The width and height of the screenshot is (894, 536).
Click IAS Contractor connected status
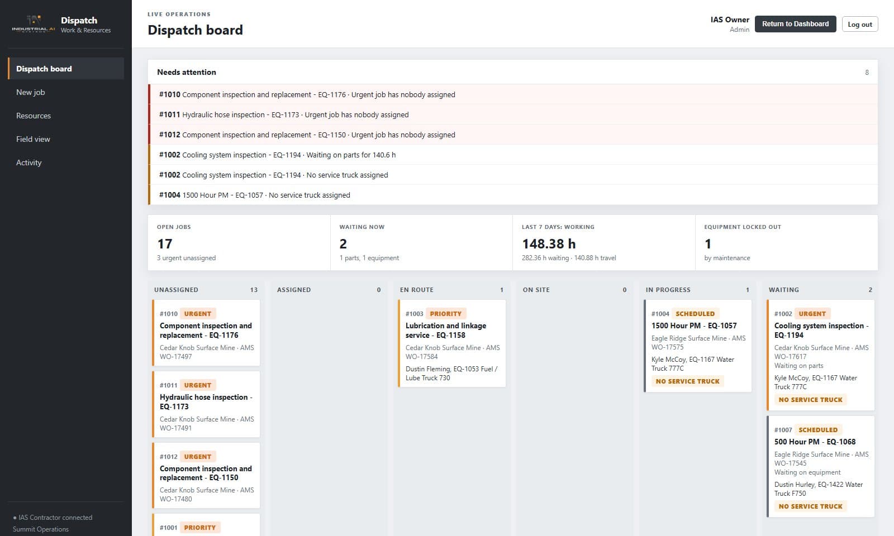click(53, 518)
